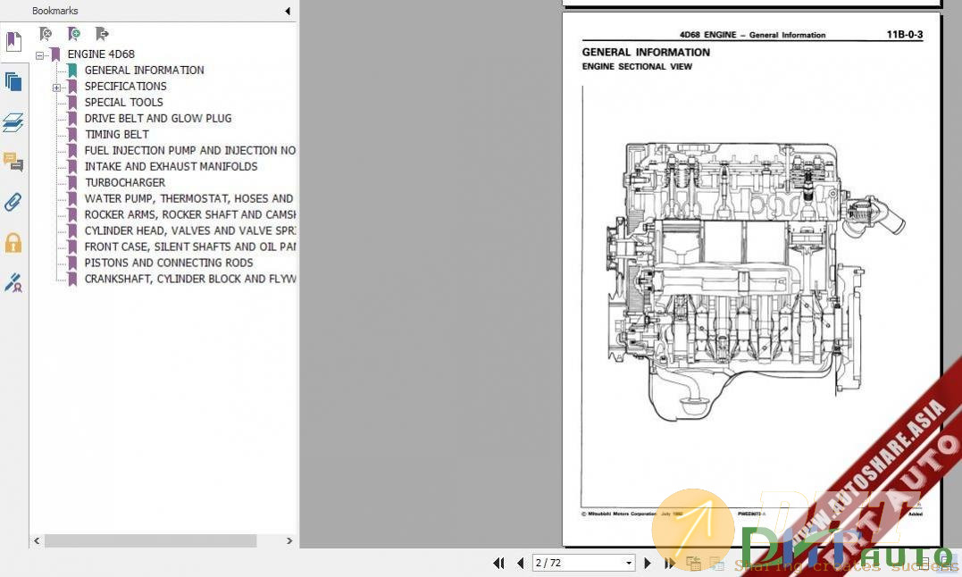Image resolution: width=962 pixels, height=577 pixels.
Task: Go to next page arrow
Action: [x=648, y=563]
